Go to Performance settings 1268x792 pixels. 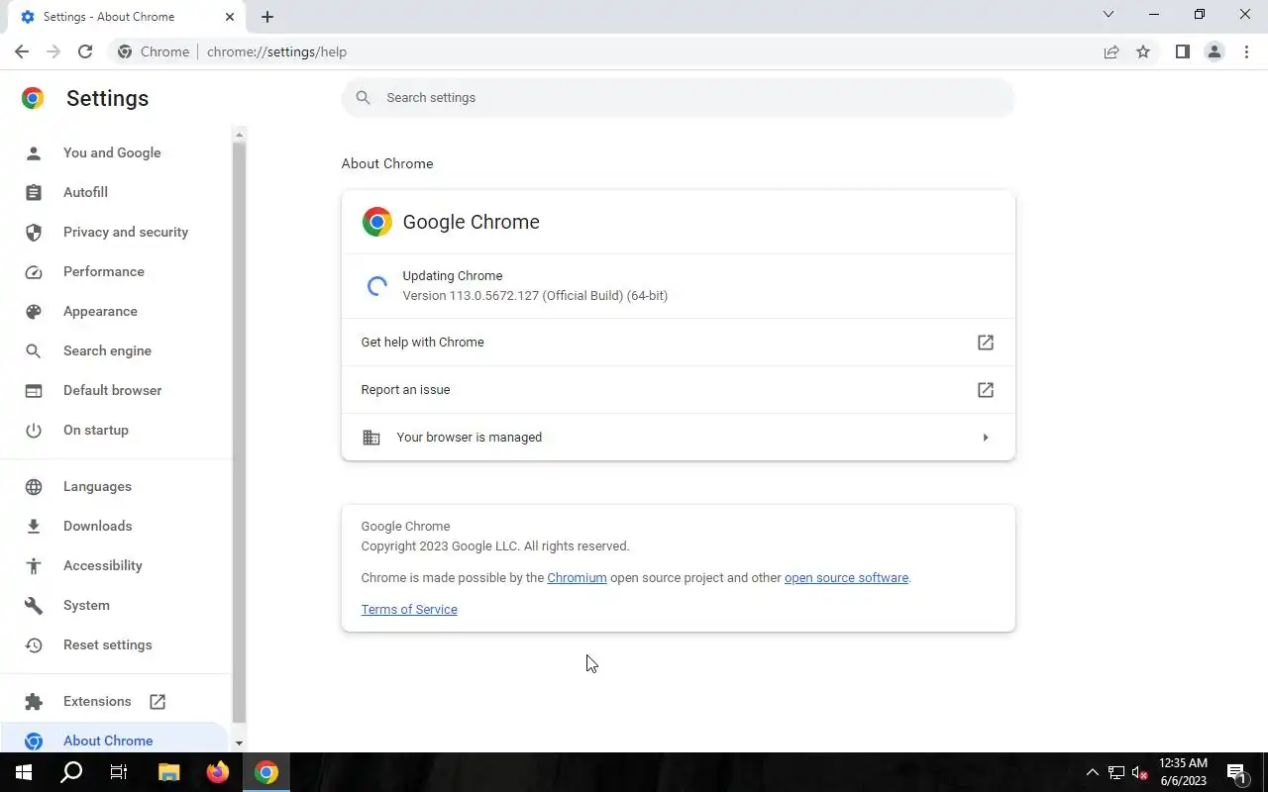click(104, 271)
